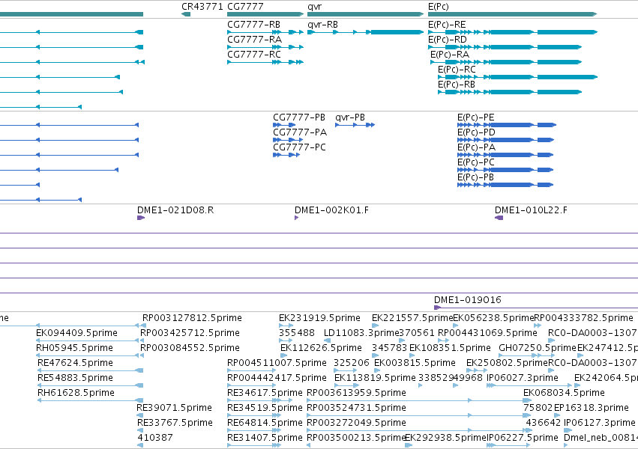The height and width of the screenshot is (449, 638).
Task: Select the E(Pc)-RA transcript
Action: coord(506,62)
